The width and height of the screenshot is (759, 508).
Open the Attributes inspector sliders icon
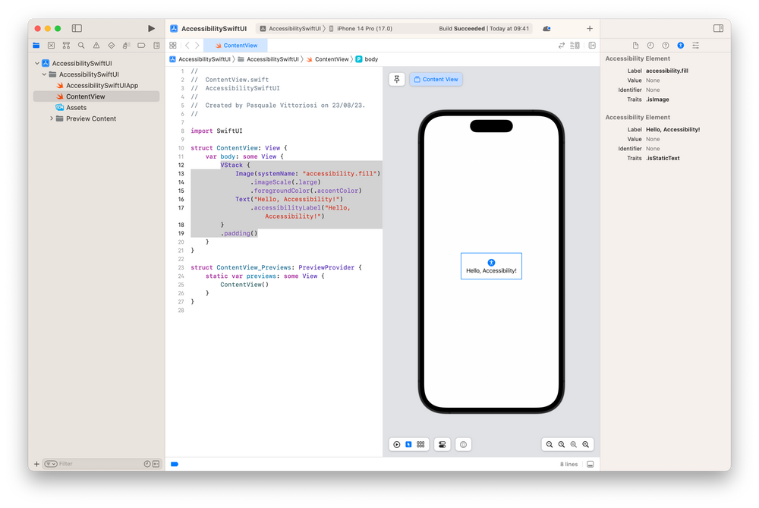tap(696, 45)
